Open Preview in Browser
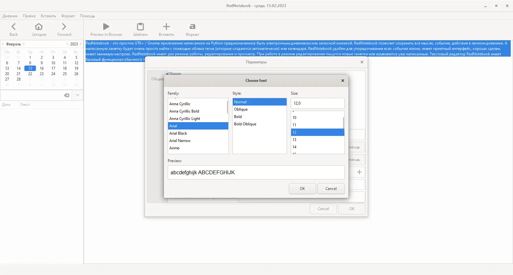The width and height of the screenshot is (513, 275). [x=106, y=30]
